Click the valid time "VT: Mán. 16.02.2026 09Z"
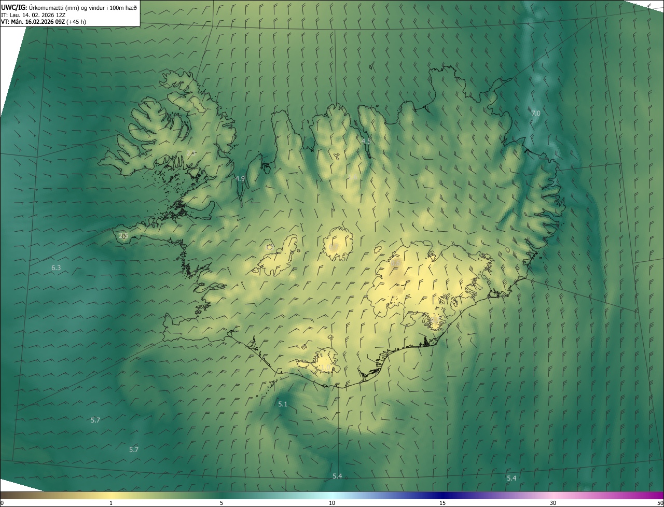 (x=33, y=22)
